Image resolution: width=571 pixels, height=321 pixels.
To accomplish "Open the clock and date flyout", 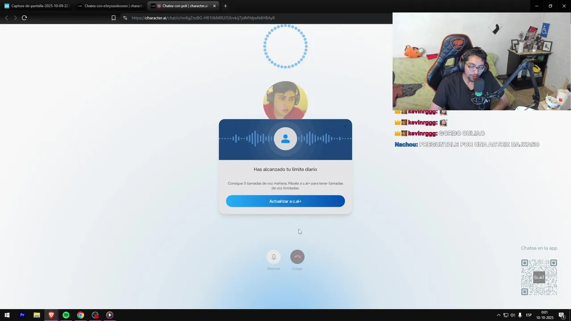I will pyautogui.click(x=544, y=315).
